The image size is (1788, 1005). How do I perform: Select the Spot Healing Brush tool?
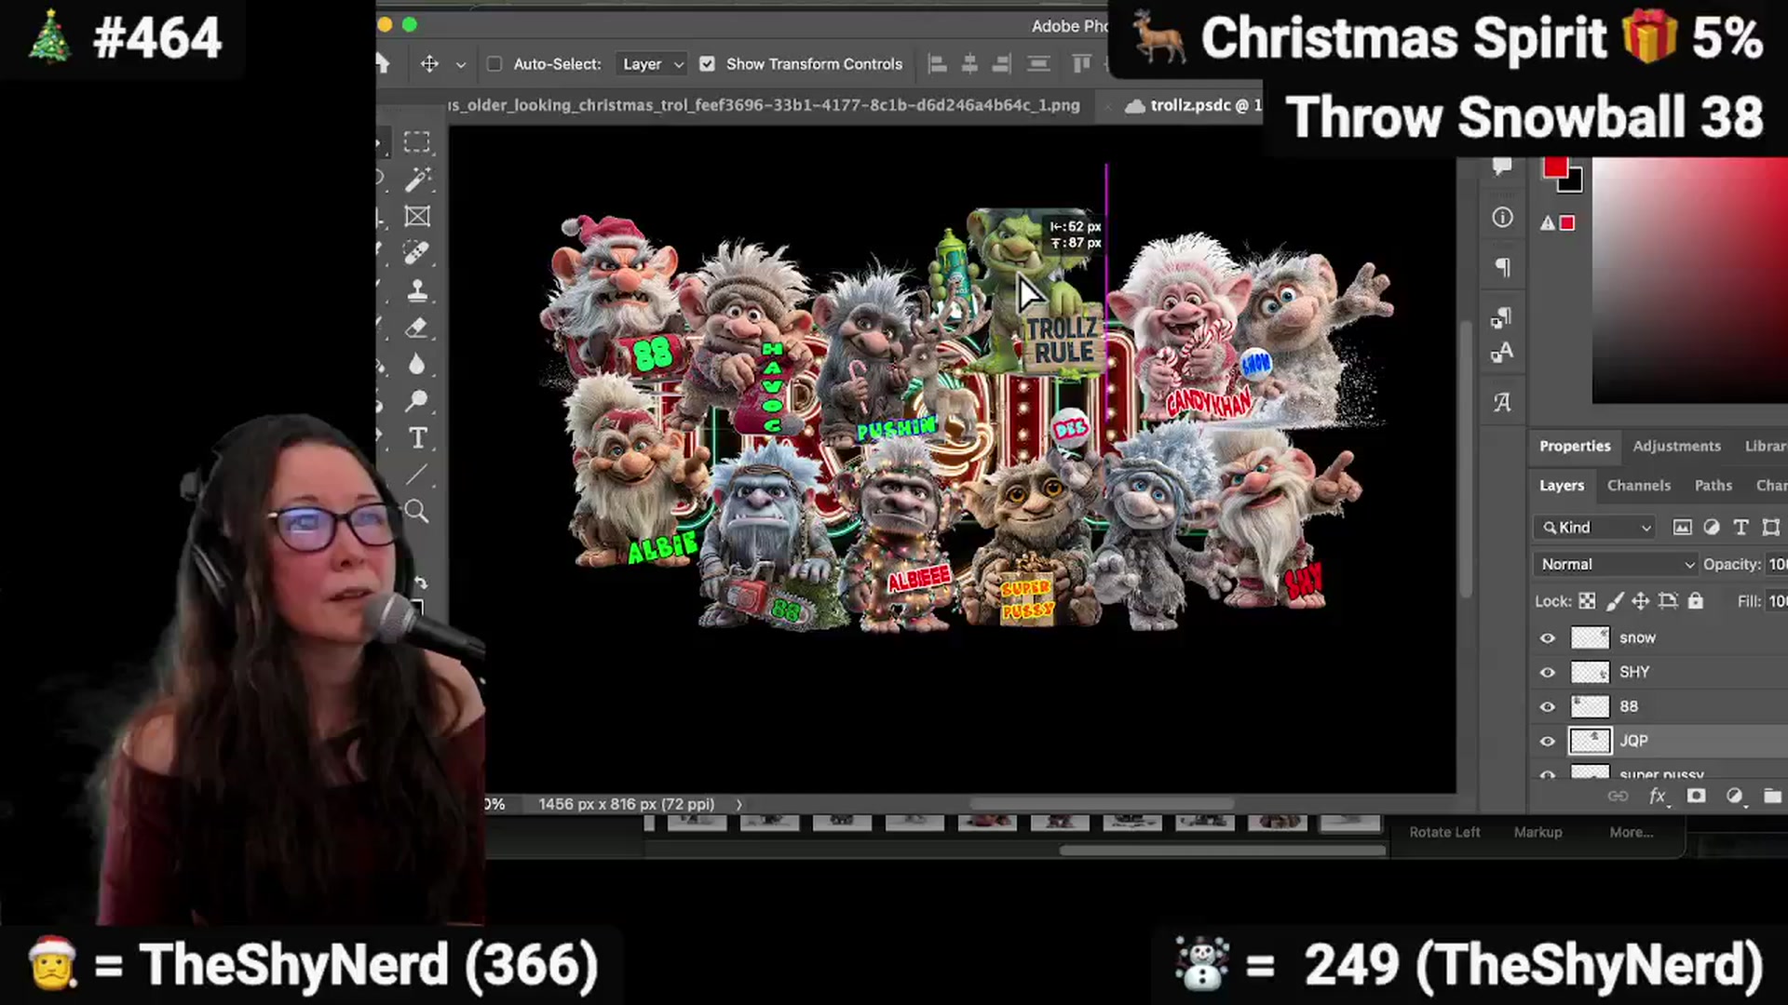pyautogui.click(x=417, y=252)
